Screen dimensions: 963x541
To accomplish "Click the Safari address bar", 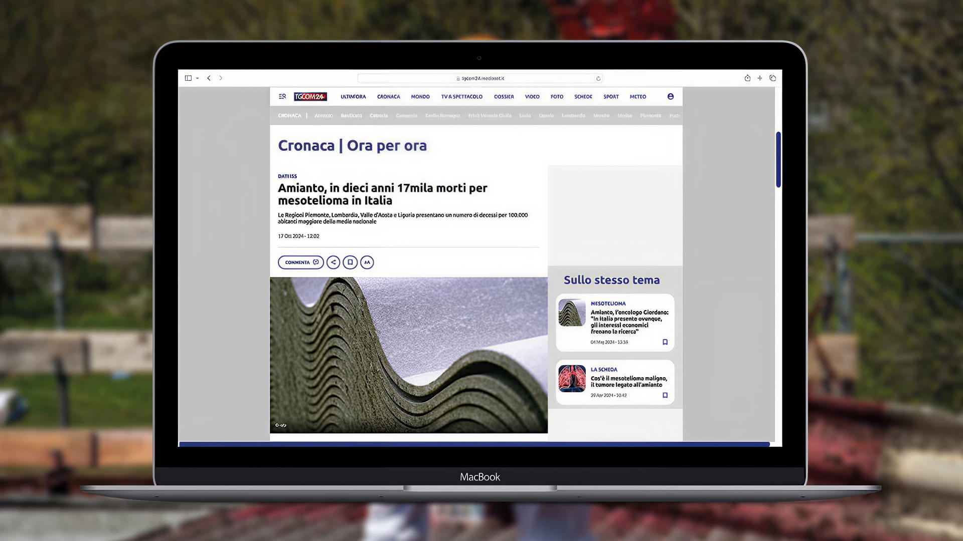I will point(480,78).
